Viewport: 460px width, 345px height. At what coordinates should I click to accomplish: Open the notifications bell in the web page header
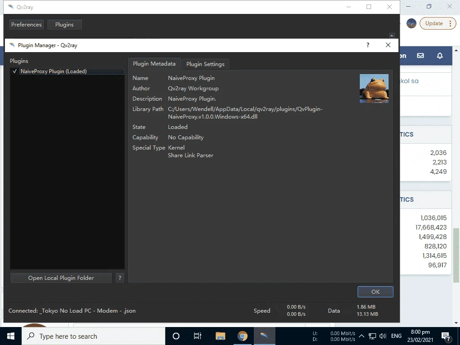click(x=440, y=55)
